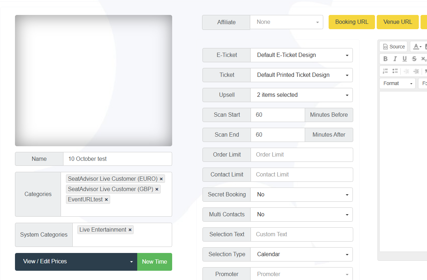The image size is (427, 280).
Task: Click the Contact Limit input field
Action: pyautogui.click(x=302, y=175)
